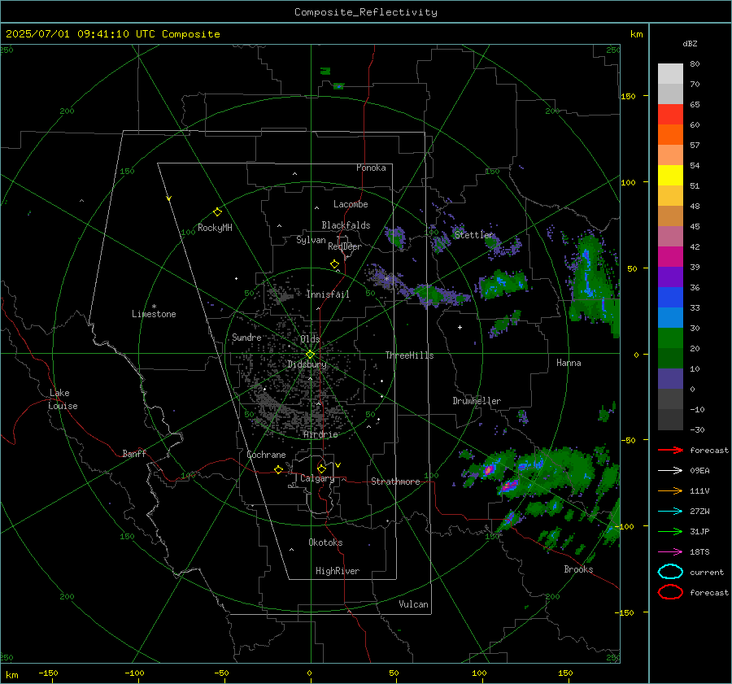Click the Strathmore label
The width and height of the screenshot is (732, 684).
(395, 481)
